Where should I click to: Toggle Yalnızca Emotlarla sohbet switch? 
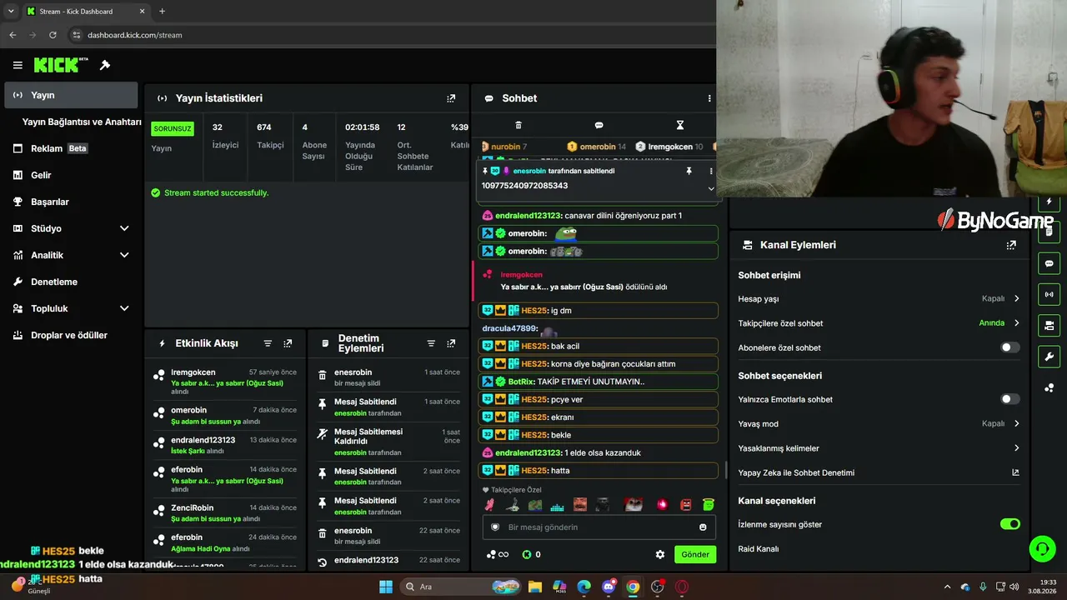coord(1009,399)
